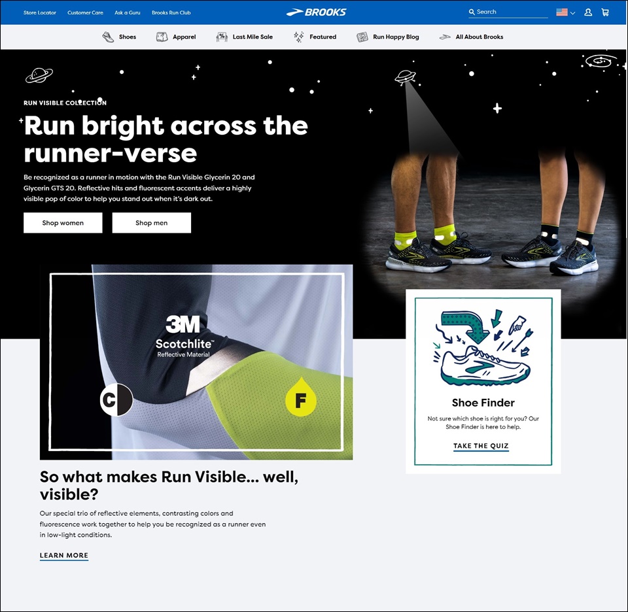Screen dimensions: 628x612
Task: Click the 'So what makes Run Visible' heading
Action: [x=169, y=485]
